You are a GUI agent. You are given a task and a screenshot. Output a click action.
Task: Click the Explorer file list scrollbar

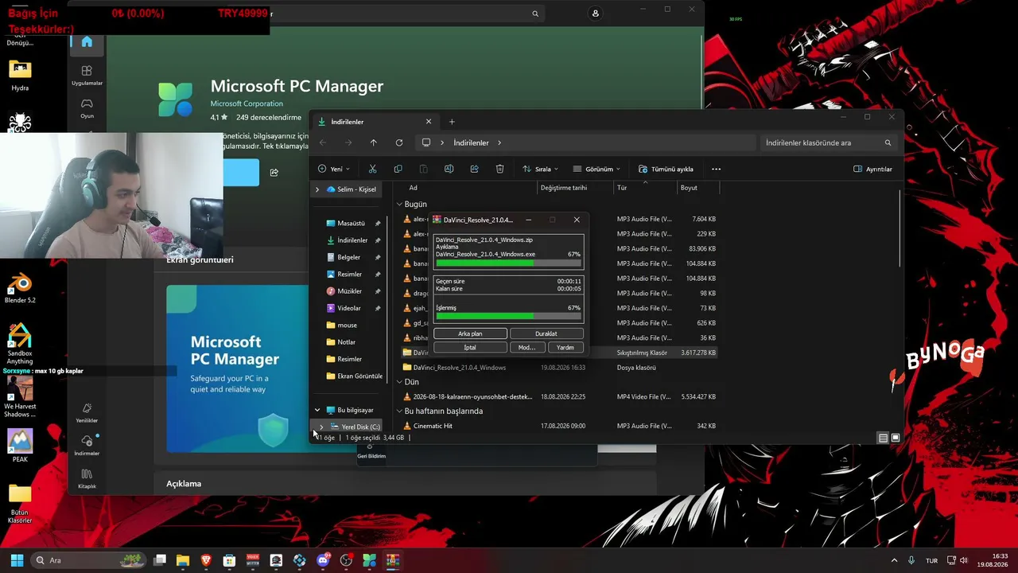tap(900, 229)
